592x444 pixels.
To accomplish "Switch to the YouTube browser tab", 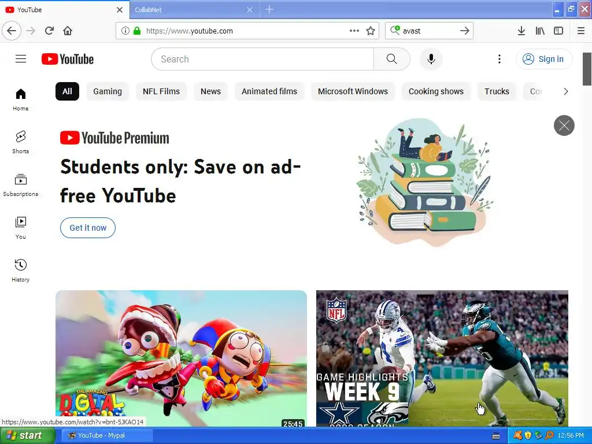I will click(60, 10).
